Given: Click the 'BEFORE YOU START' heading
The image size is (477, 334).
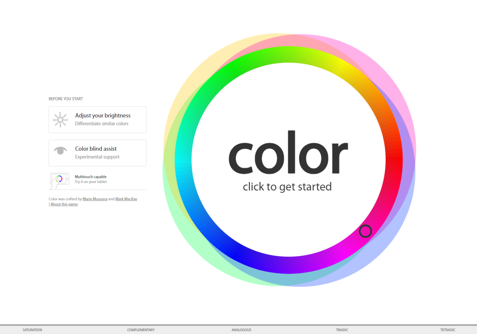Looking at the screenshot, I should 66,99.
